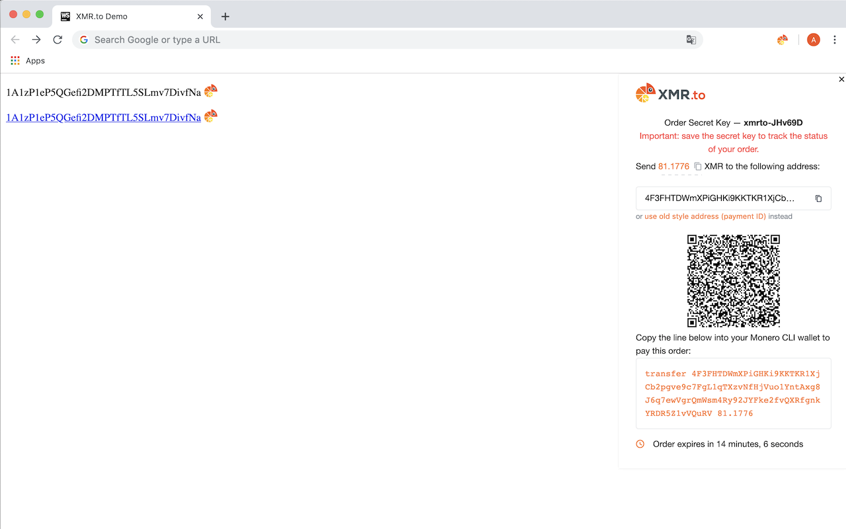Open the hyperlinked 1A1zP1eP5QGefi2DMPTfTL5SLmv7DivfNa address
The width and height of the screenshot is (846, 529).
coord(104,118)
